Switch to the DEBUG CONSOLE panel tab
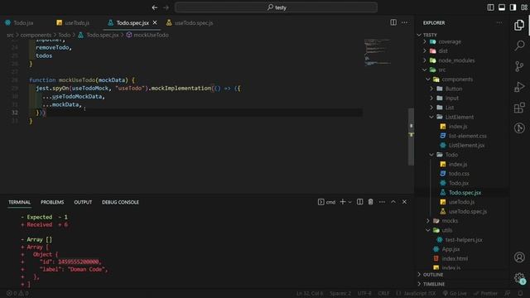This screenshot has height=298, width=530. pyautogui.click(x=120, y=202)
